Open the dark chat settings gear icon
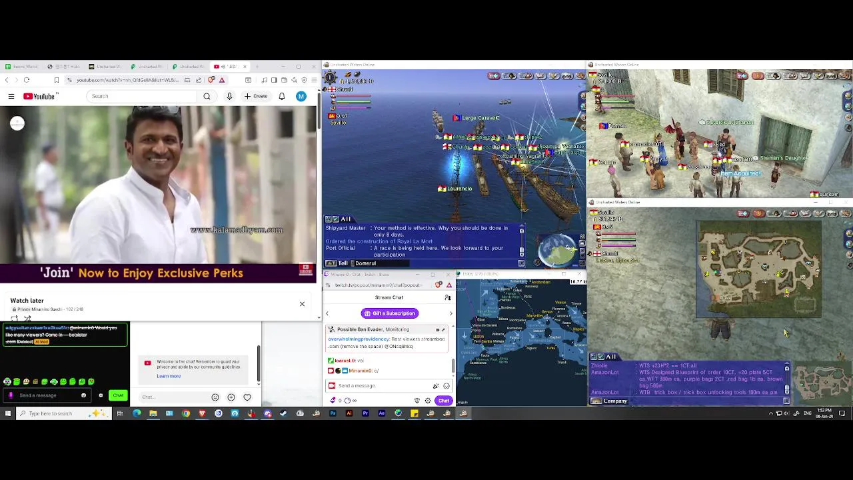 pos(101,395)
